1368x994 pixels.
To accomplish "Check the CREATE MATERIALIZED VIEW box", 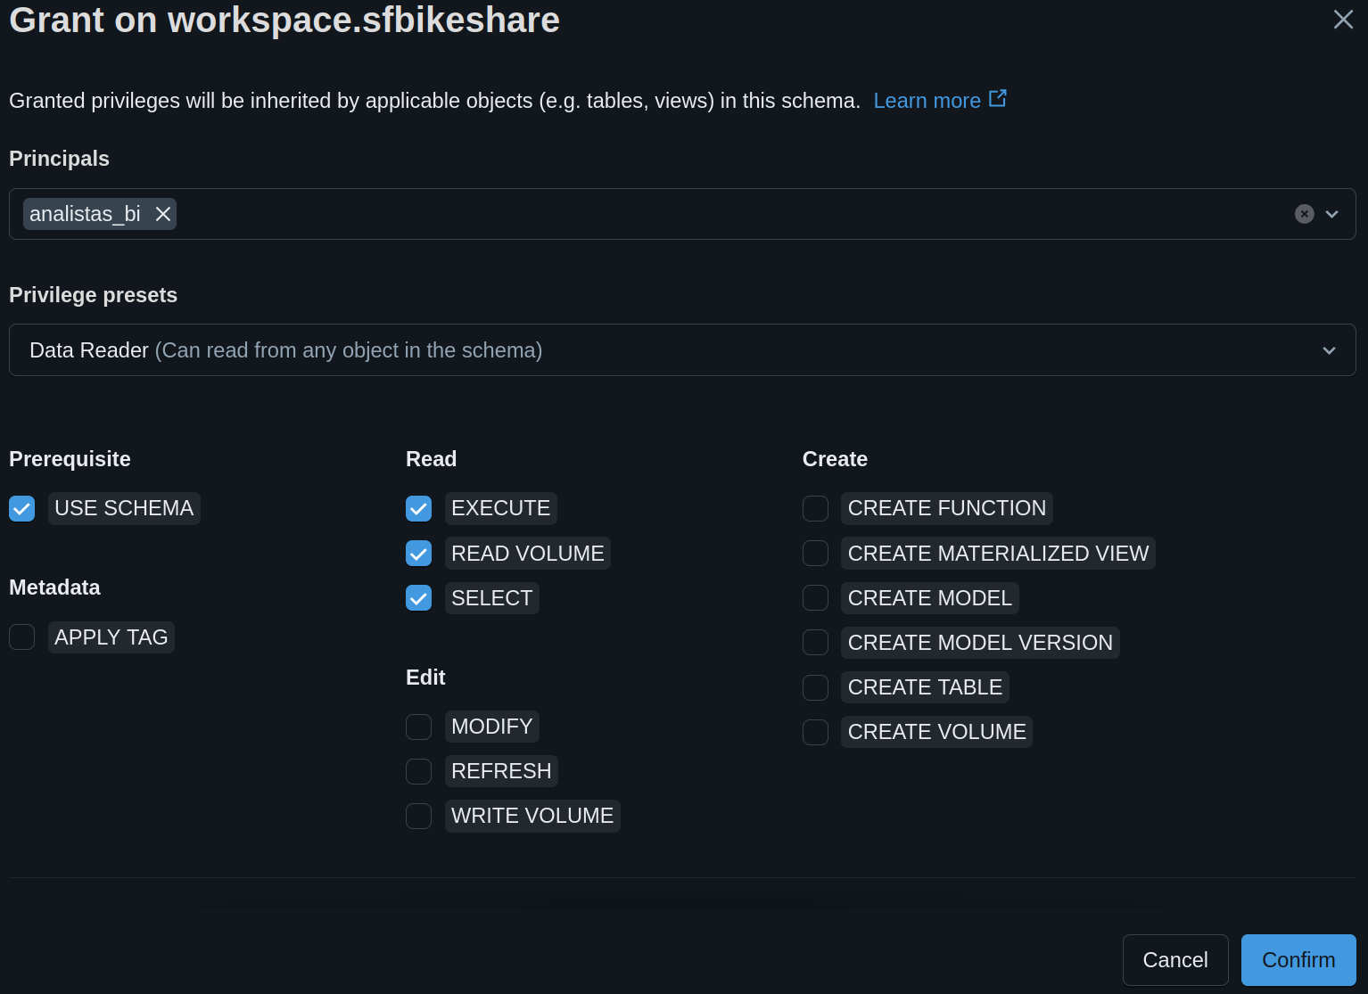I will pos(815,554).
